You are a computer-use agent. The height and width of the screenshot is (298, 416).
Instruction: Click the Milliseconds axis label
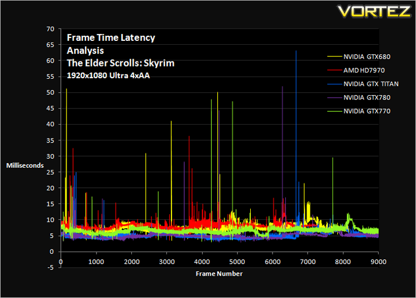(25, 165)
